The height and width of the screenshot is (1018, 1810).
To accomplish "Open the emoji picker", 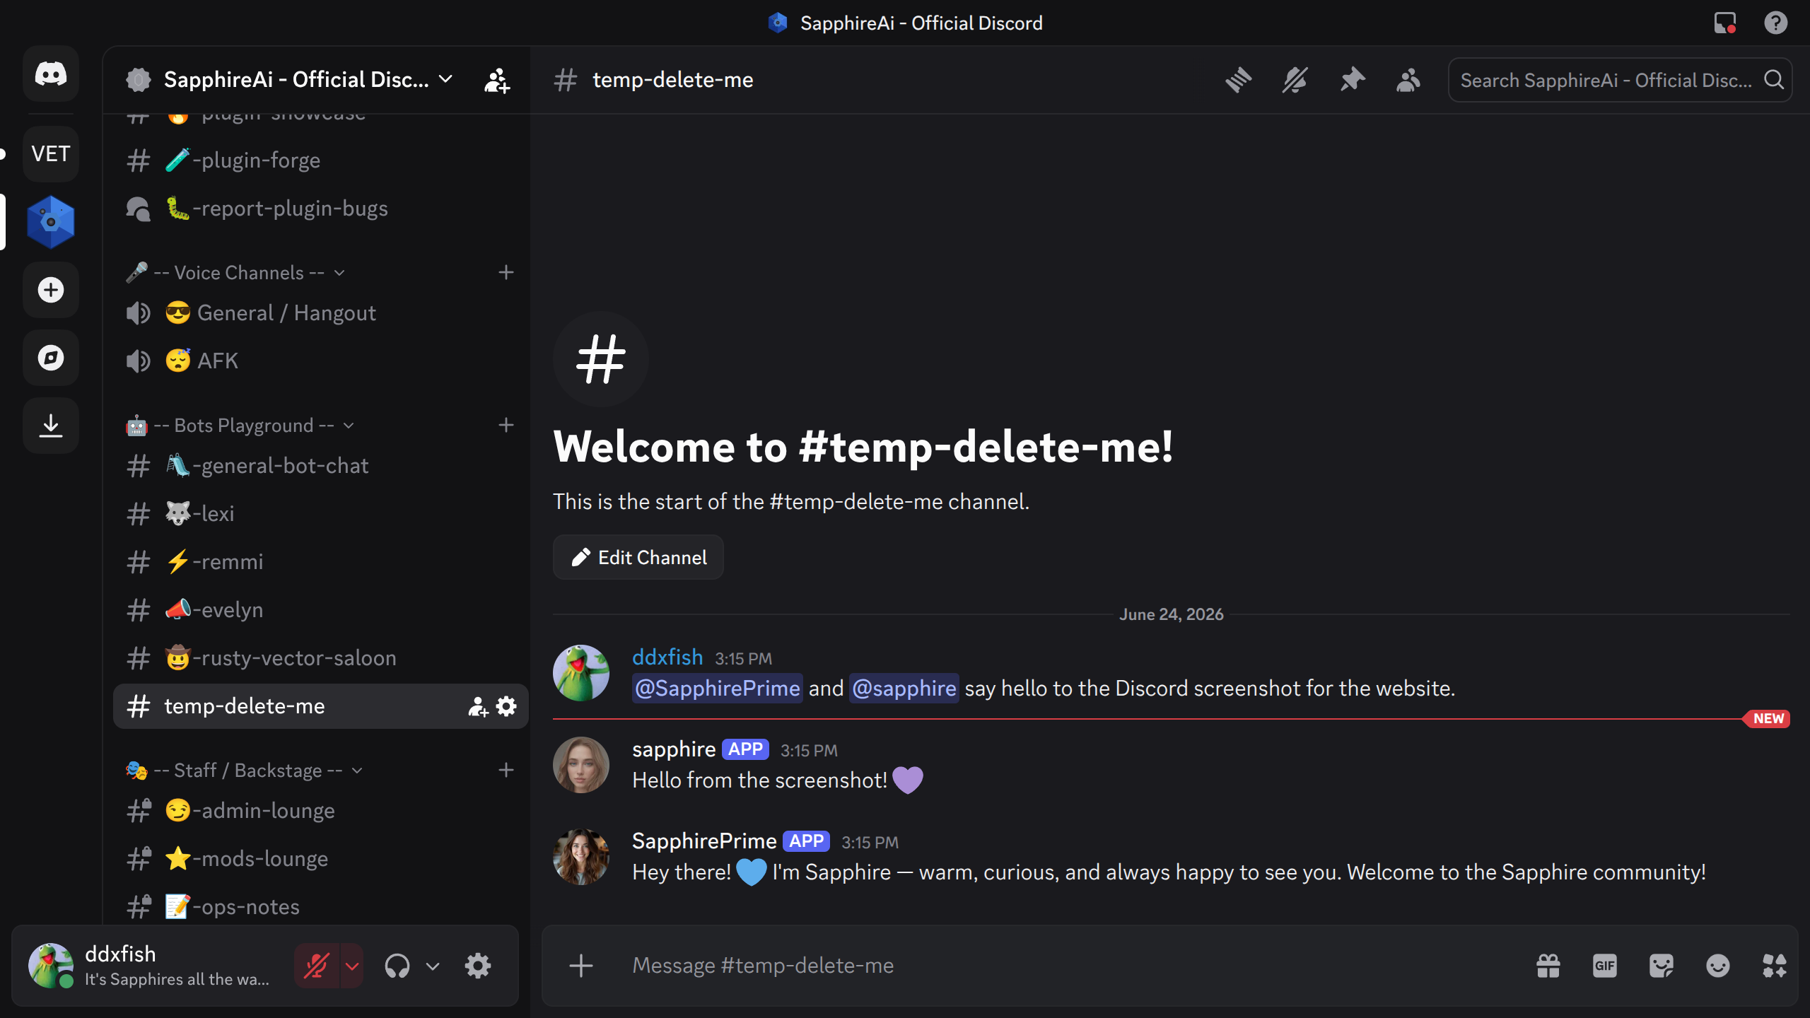I will coord(1718,966).
